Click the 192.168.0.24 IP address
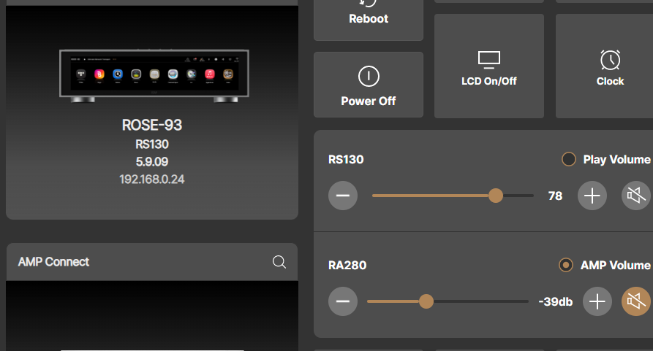The image size is (653, 351). click(152, 178)
